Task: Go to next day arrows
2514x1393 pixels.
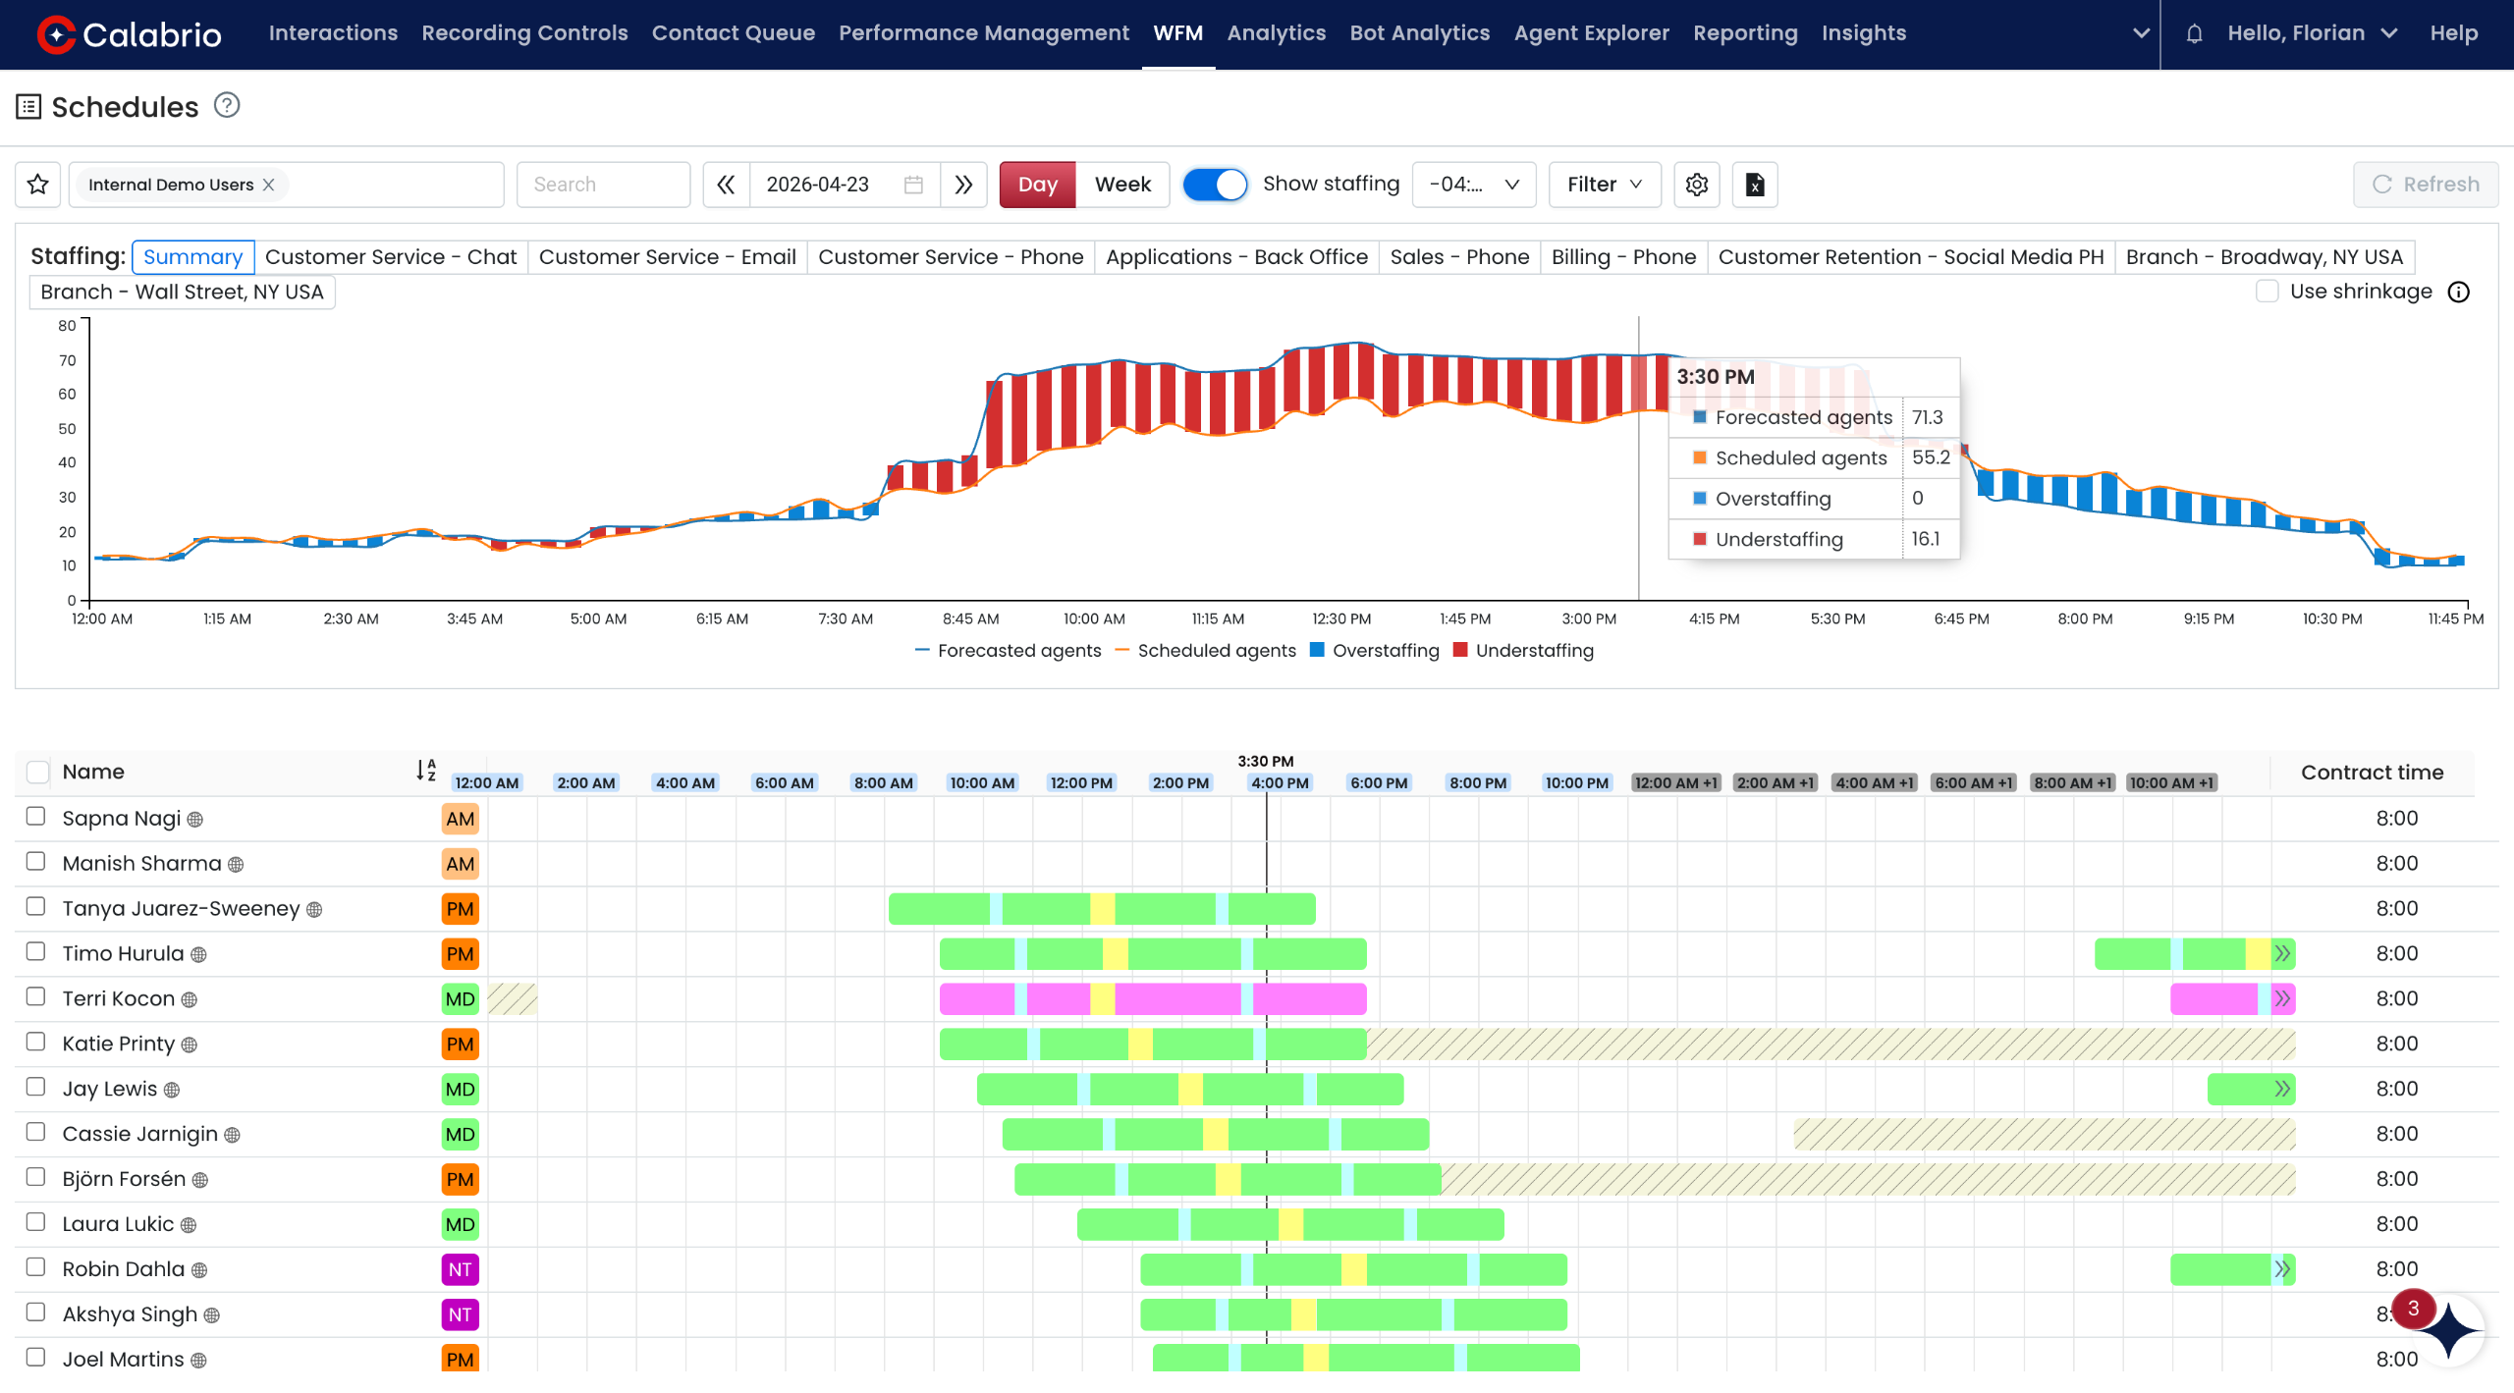Action: coord(963,185)
